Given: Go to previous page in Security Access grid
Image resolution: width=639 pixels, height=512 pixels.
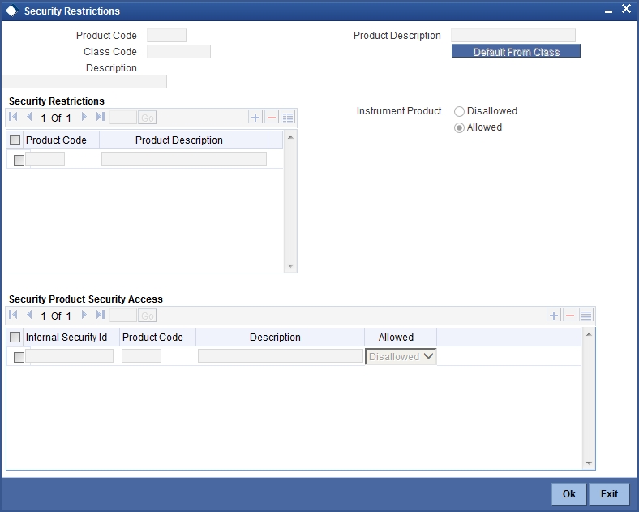Looking at the screenshot, I should tap(29, 315).
